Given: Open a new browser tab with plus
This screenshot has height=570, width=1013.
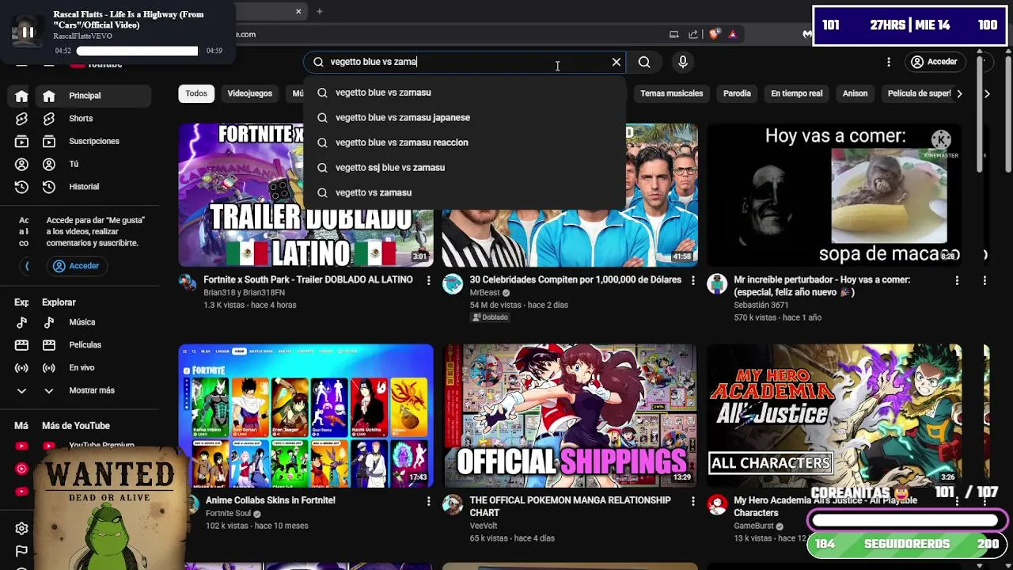Looking at the screenshot, I should [x=320, y=11].
